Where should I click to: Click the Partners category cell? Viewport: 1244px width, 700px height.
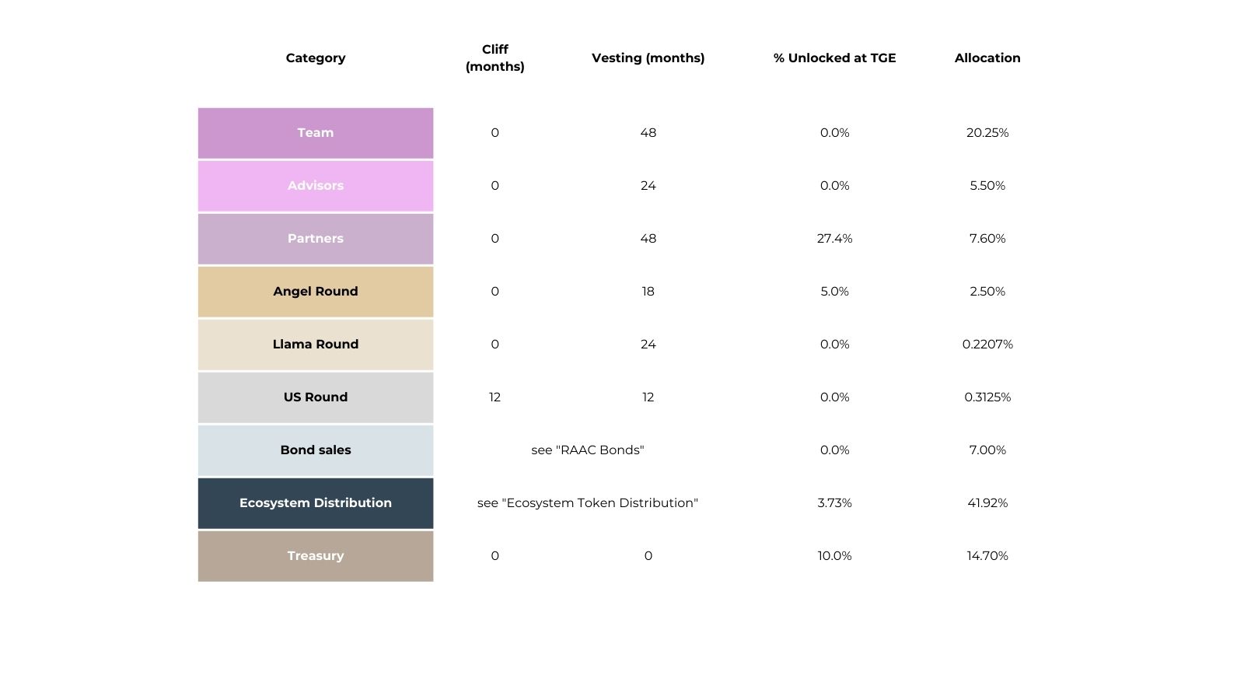point(316,239)
